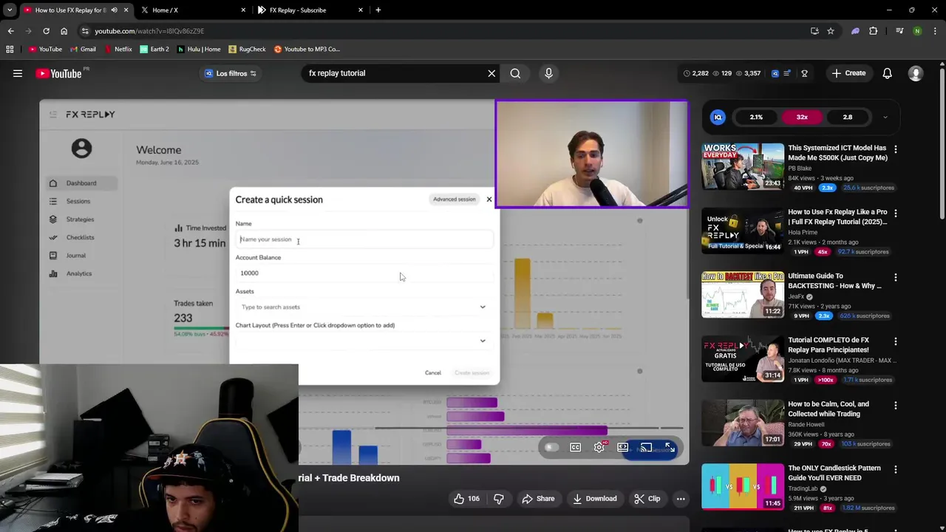This screenshot has width=946, height=532.
Task: Open more actions ellipsis below video
Action: tap(681, 499)
